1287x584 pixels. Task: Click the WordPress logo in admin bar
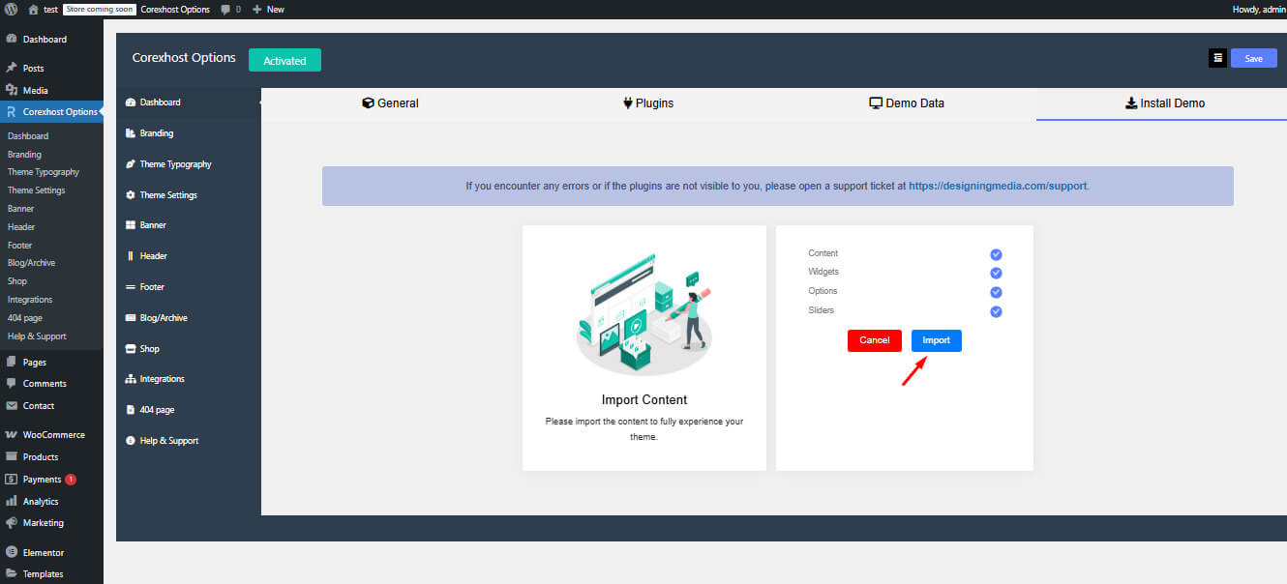(x=11, y=9)
